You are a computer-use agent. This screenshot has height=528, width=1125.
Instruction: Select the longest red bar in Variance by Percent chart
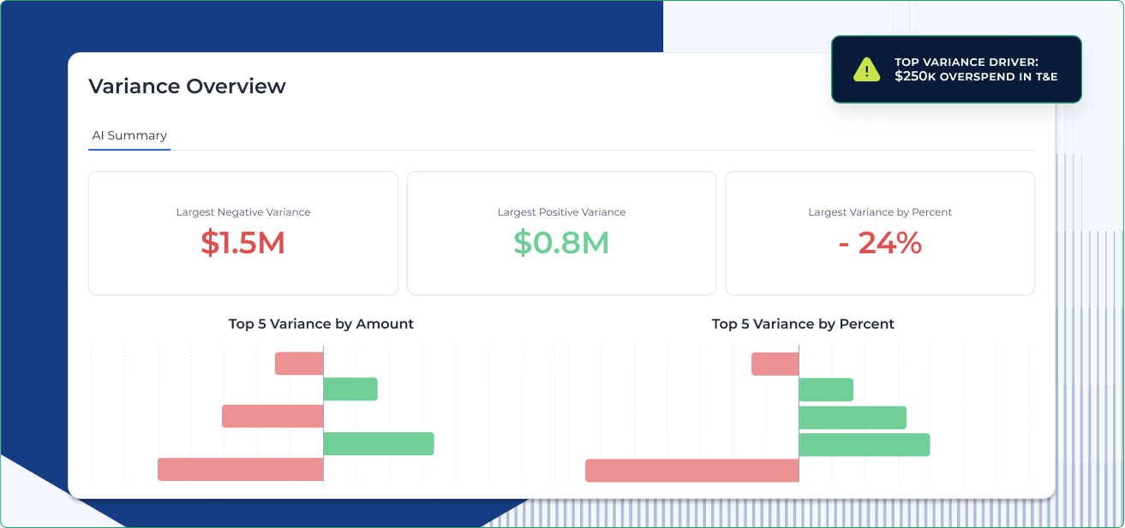click(x=691, y=469)
